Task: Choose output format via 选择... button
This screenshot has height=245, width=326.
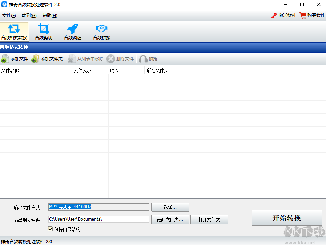Action: pyautogui.click(x=170, y=207)
